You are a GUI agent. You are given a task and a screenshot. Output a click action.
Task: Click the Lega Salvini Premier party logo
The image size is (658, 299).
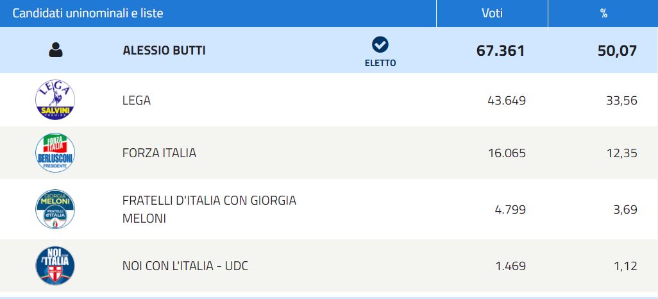tap(55, 100)
